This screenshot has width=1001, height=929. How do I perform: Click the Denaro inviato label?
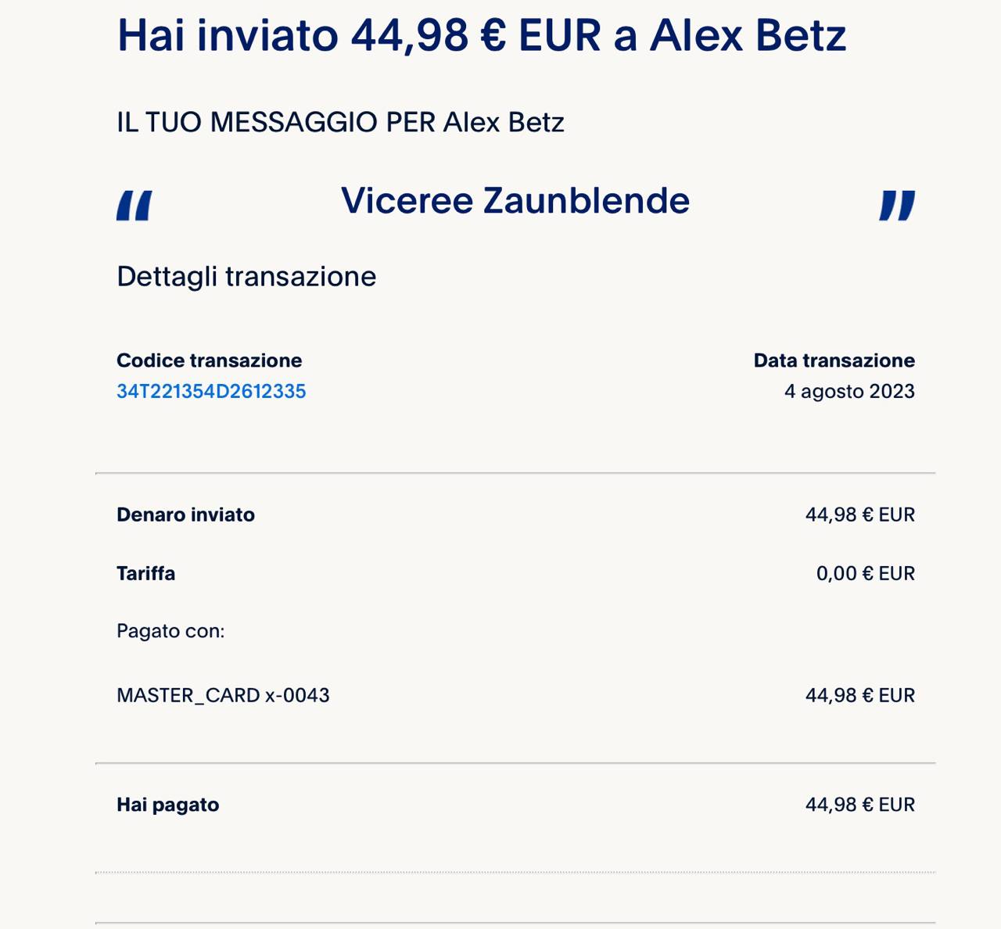(185, 515)
